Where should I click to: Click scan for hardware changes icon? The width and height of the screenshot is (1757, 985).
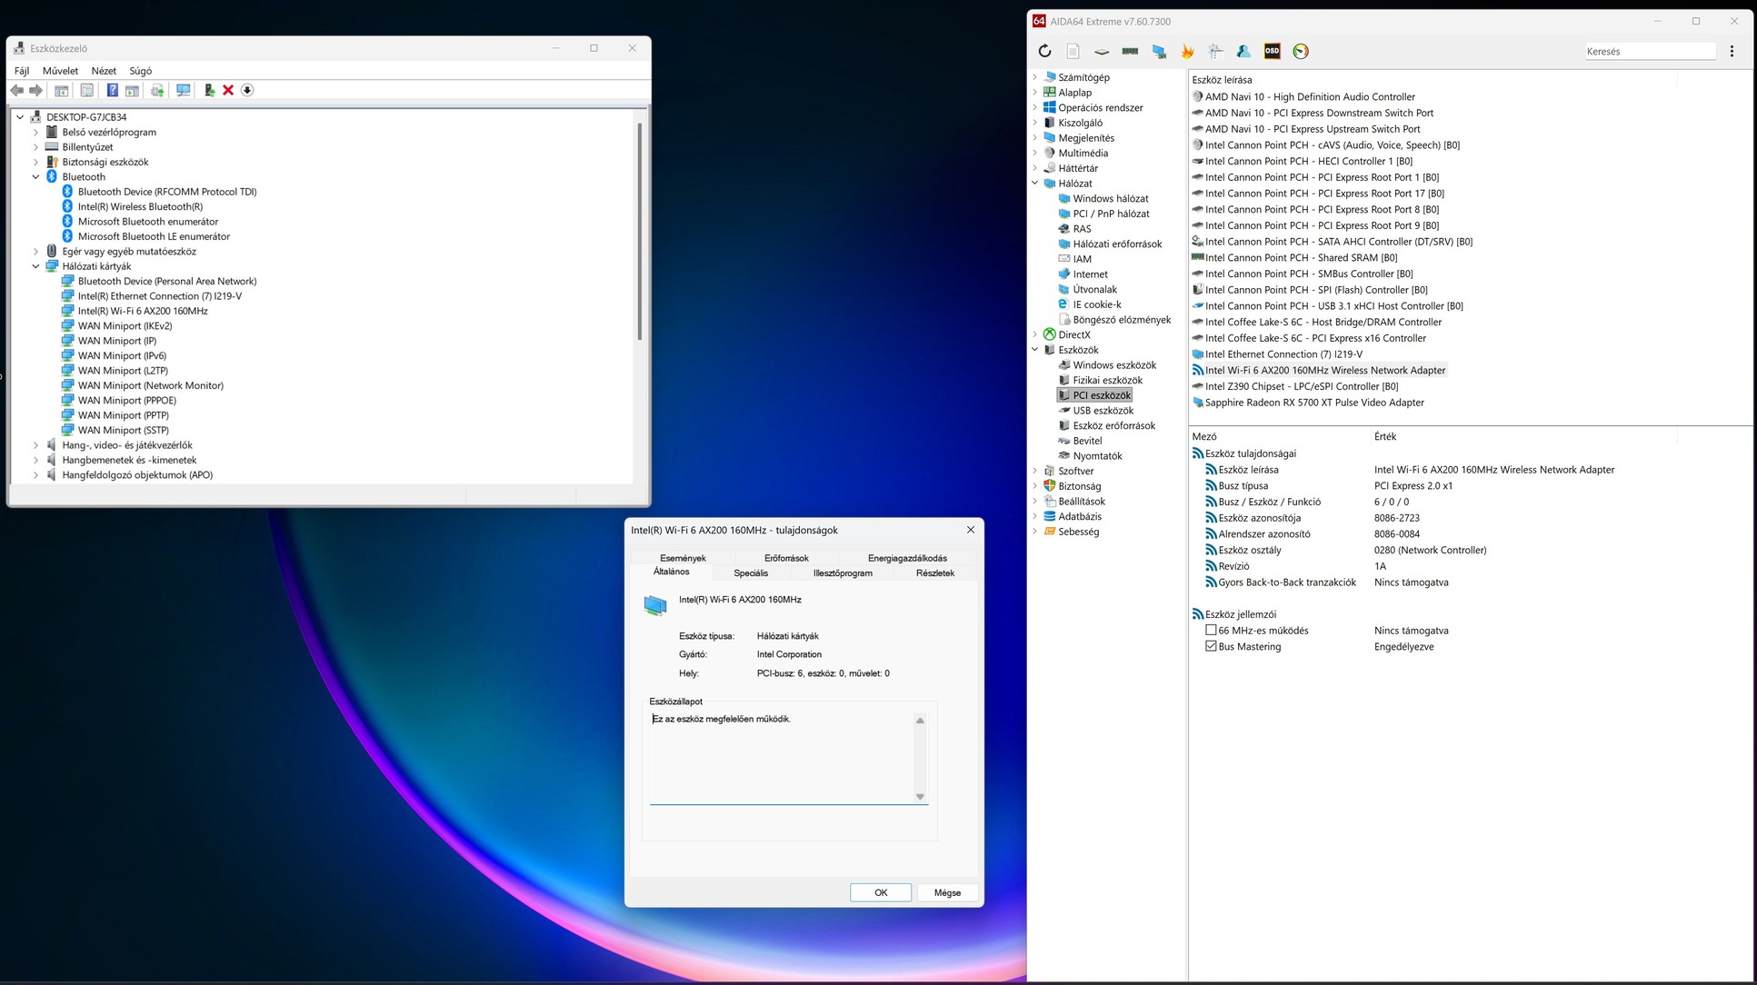[x=183, y=90]
